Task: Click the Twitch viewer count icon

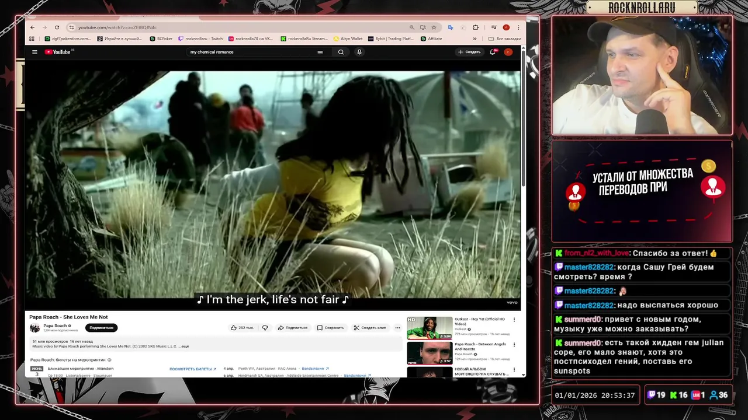Action: pyautogui.click(x=651, y=395)
